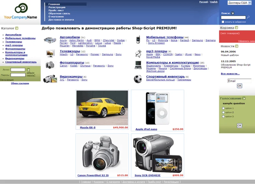
Task: Click the soccer ball sports category icon
Action: pyautogui.click(x=138, y=79)
